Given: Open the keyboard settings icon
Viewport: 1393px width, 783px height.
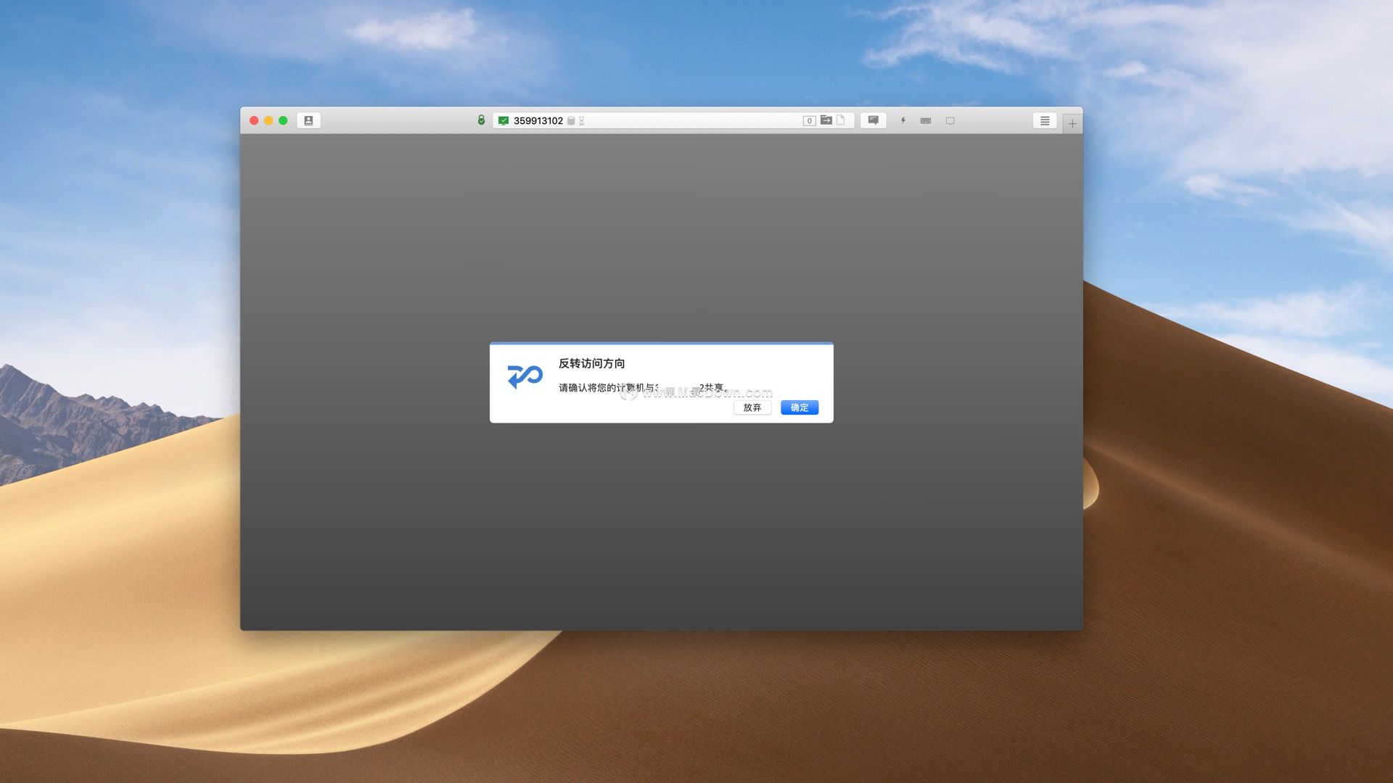Looking at the screenshot, I should click(x=926, y=121).
